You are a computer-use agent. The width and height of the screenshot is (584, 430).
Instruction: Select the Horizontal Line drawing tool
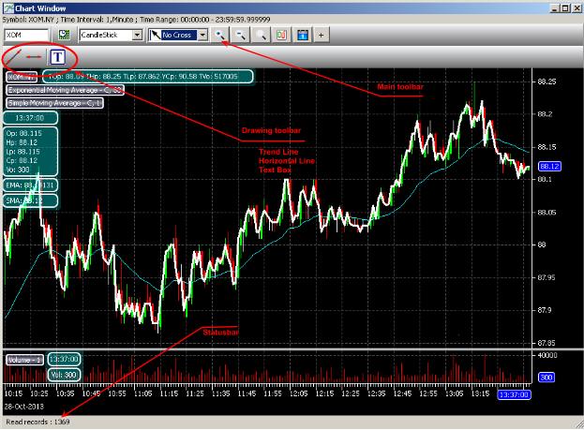click(x=35, y=57)
